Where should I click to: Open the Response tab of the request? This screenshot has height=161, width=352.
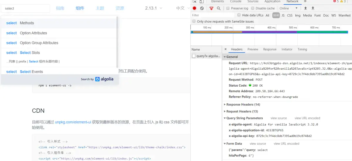(270, 49)
